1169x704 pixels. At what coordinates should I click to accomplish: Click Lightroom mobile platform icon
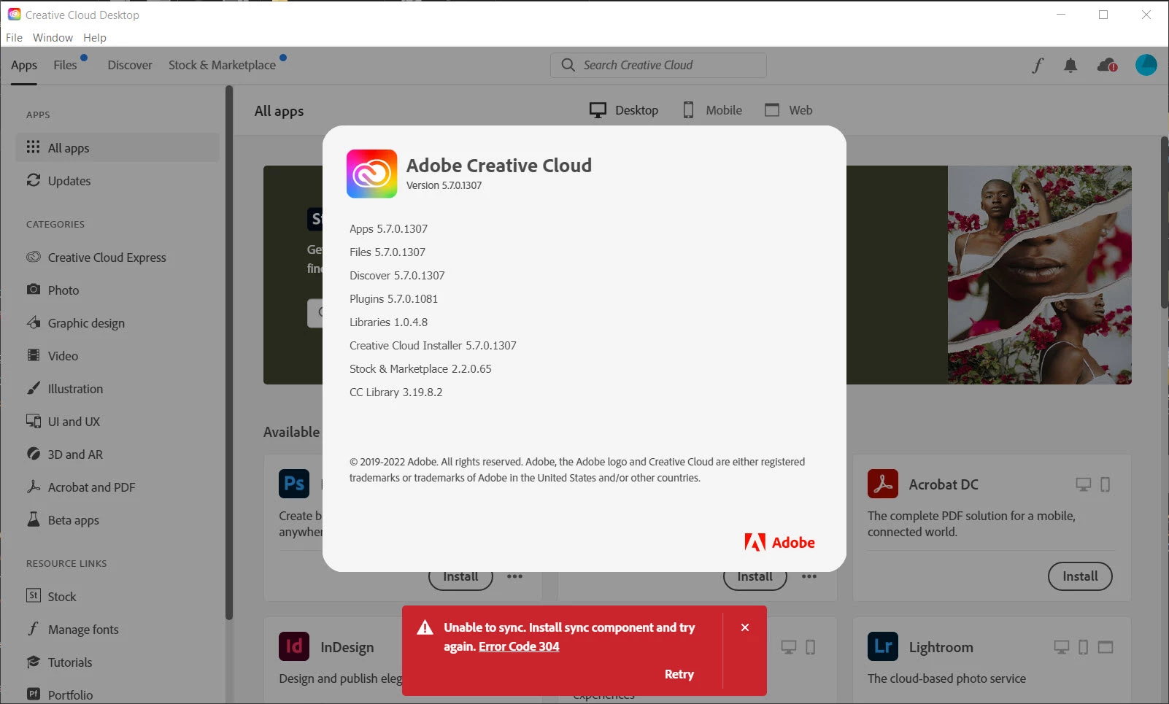pyautogui.click(x=1083, y=647)
